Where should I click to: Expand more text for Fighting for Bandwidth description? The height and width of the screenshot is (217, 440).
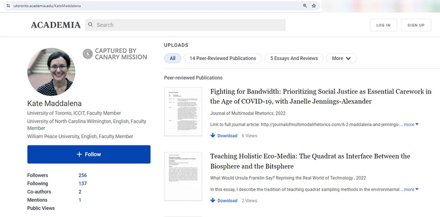[x=411, y=124]
